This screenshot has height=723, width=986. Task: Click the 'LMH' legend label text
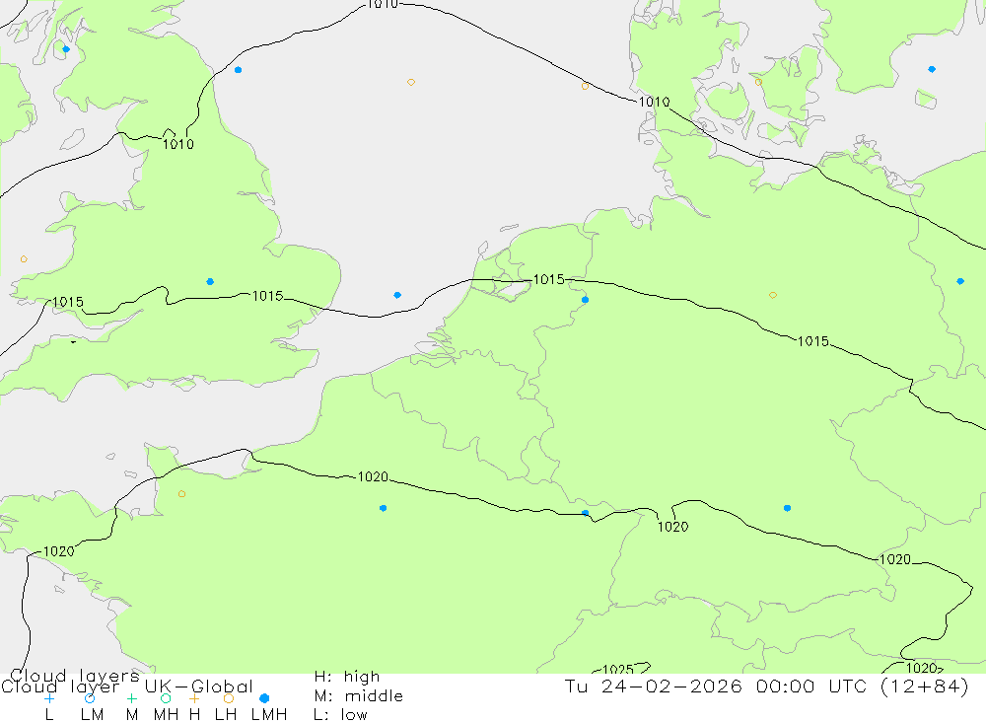pos(269,715)
